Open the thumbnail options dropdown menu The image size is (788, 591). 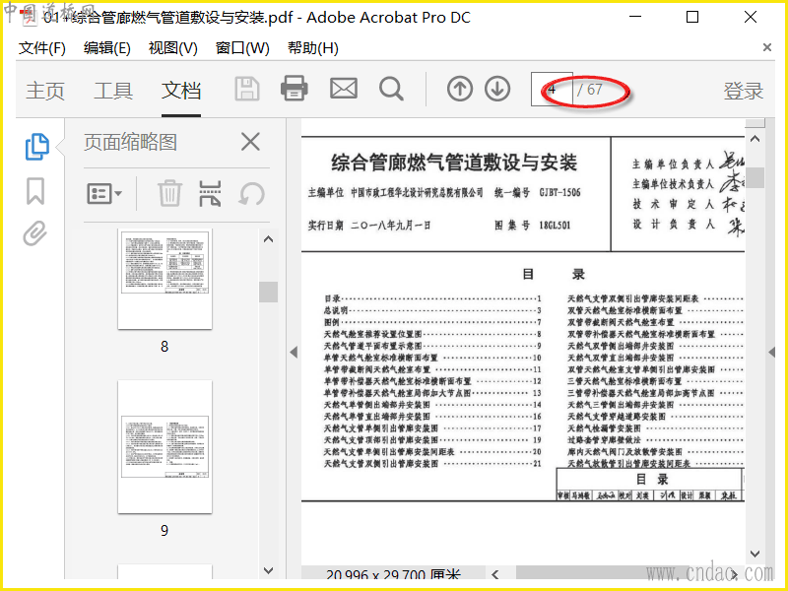pos(104,193)
